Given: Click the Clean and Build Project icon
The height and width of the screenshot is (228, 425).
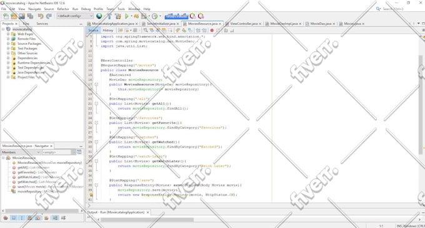Looking at the screenshot, I should 118,16.
